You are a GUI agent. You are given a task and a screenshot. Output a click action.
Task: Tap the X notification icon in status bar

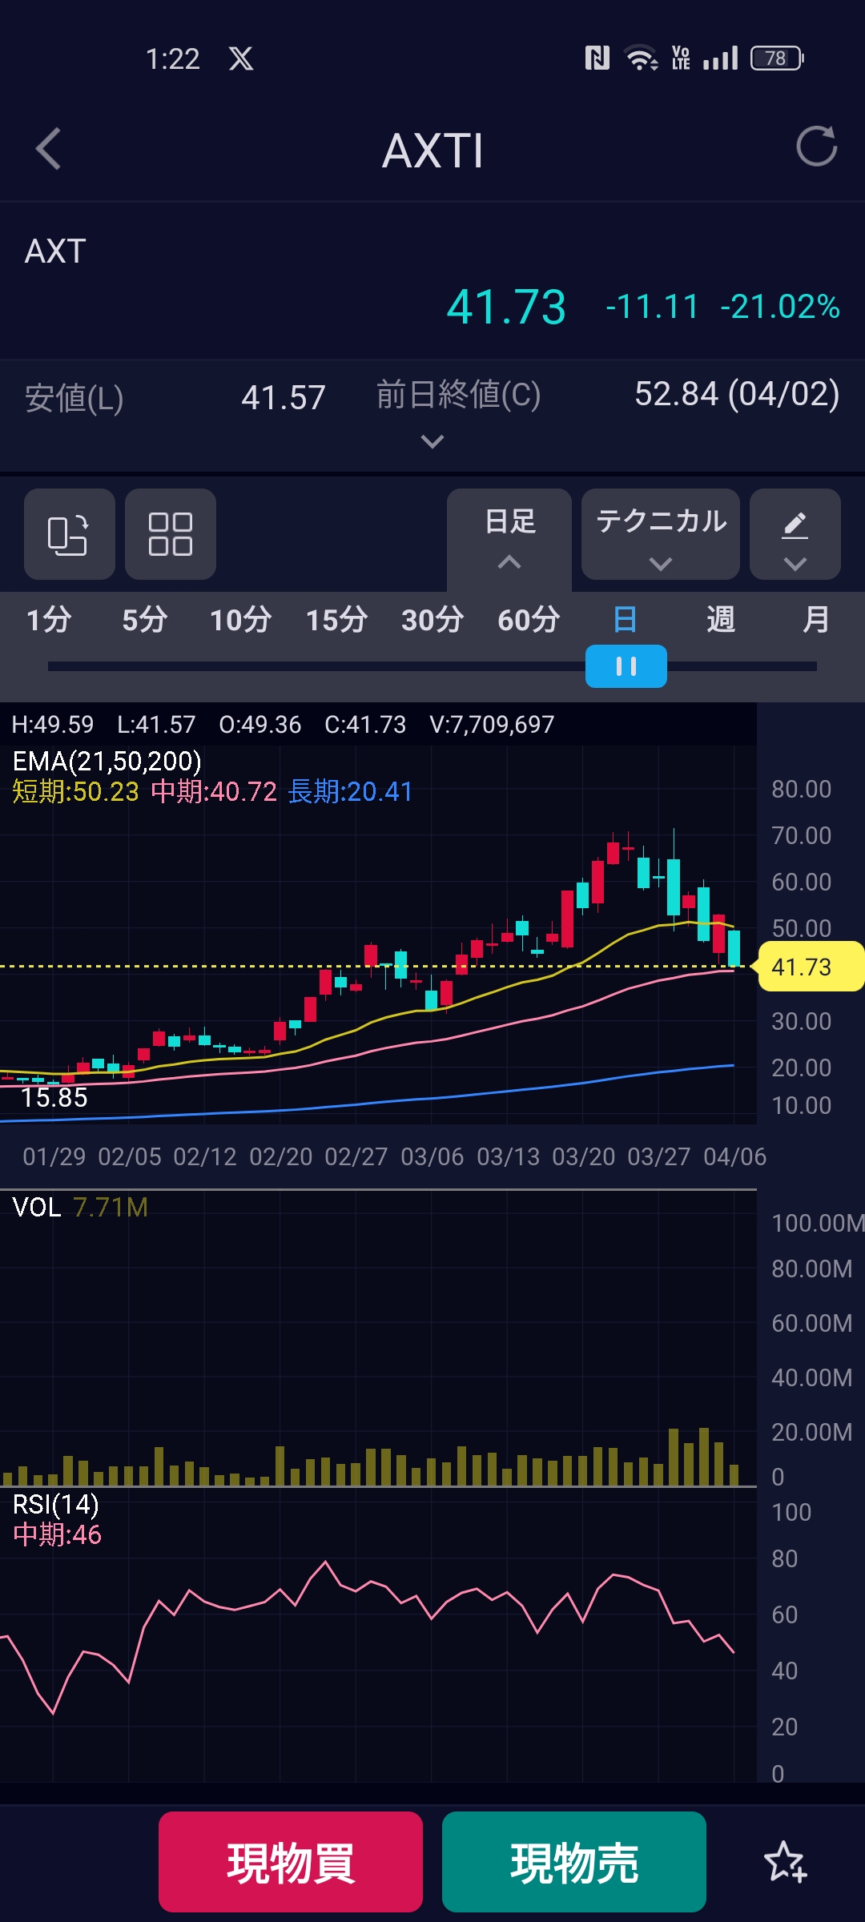(241, 58)
